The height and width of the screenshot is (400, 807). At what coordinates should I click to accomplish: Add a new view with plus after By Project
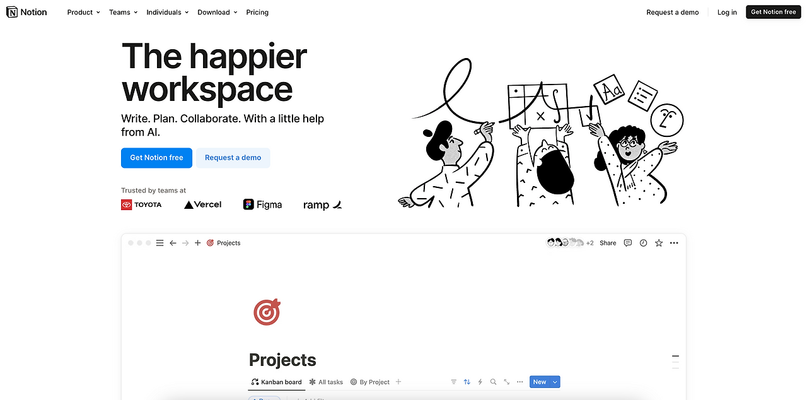point(398,382)
